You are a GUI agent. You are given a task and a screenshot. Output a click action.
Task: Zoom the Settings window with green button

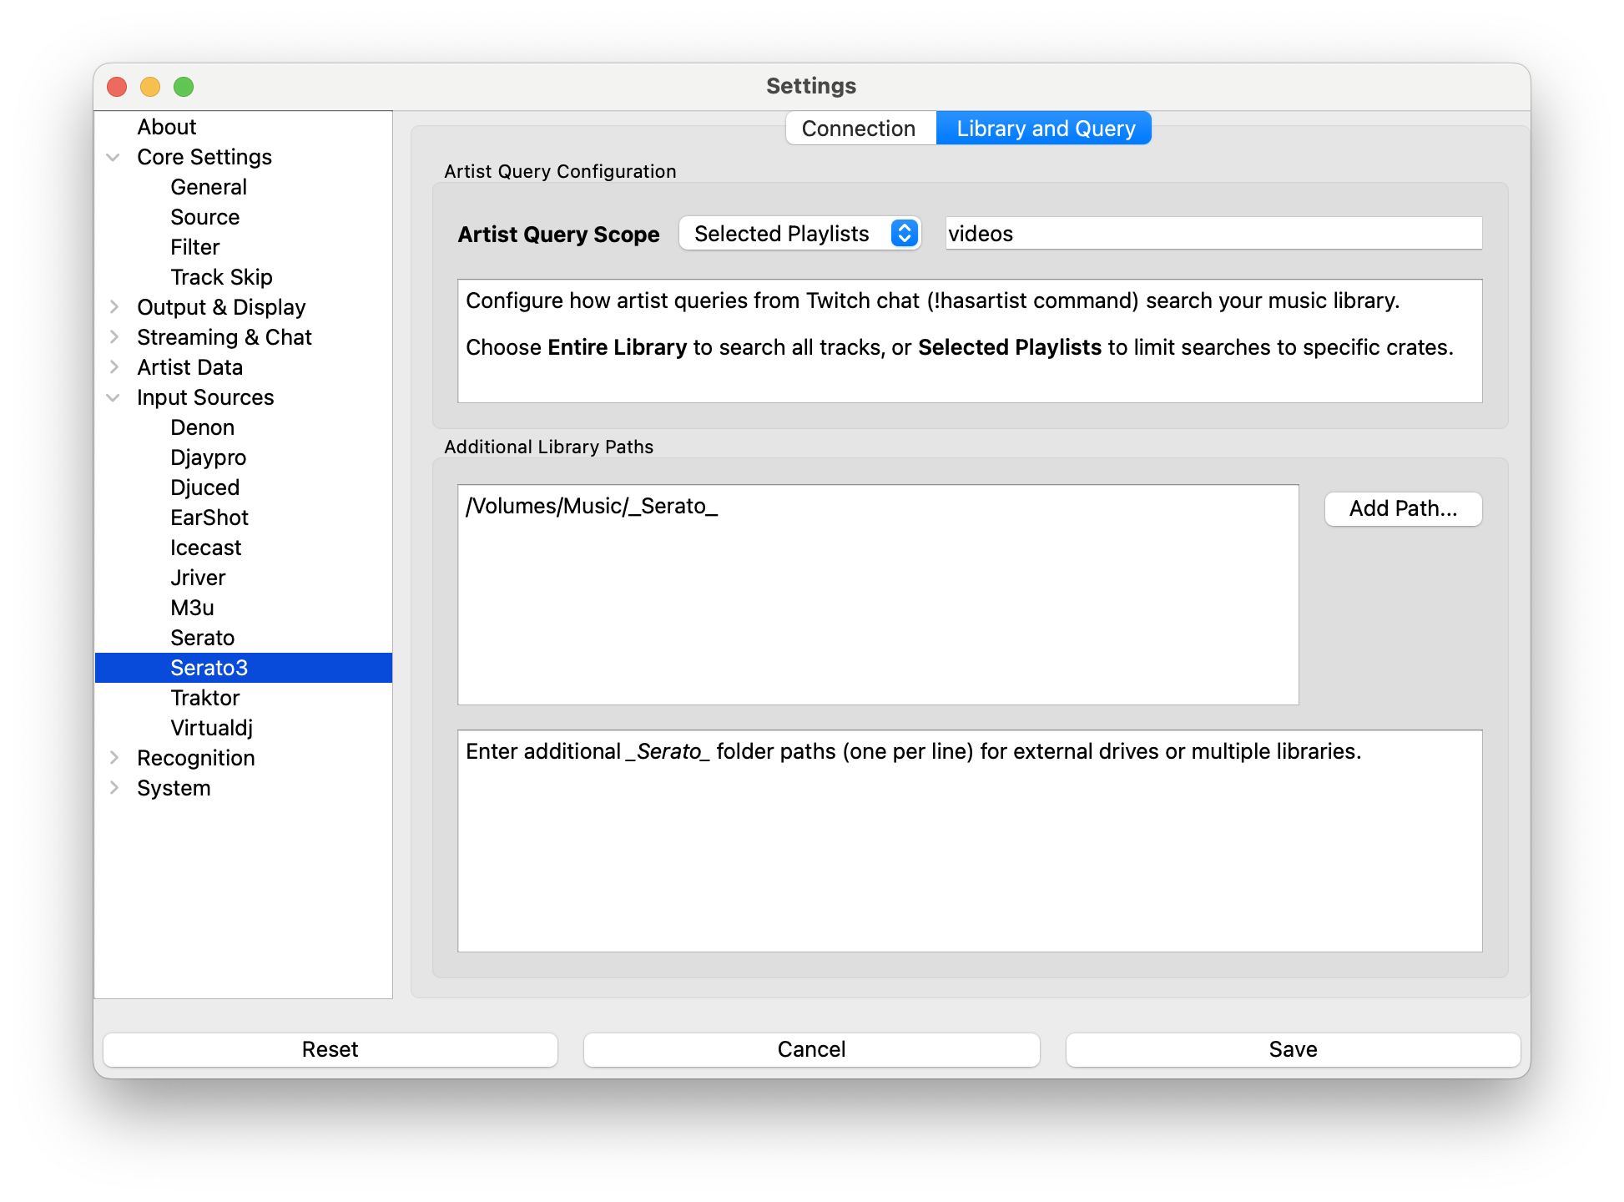click(x=184, y=87)
